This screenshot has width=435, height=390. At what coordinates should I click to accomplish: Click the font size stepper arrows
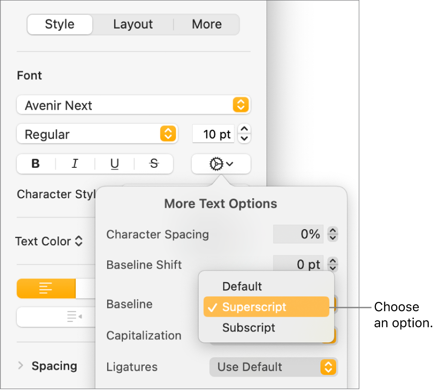(245, 134)
